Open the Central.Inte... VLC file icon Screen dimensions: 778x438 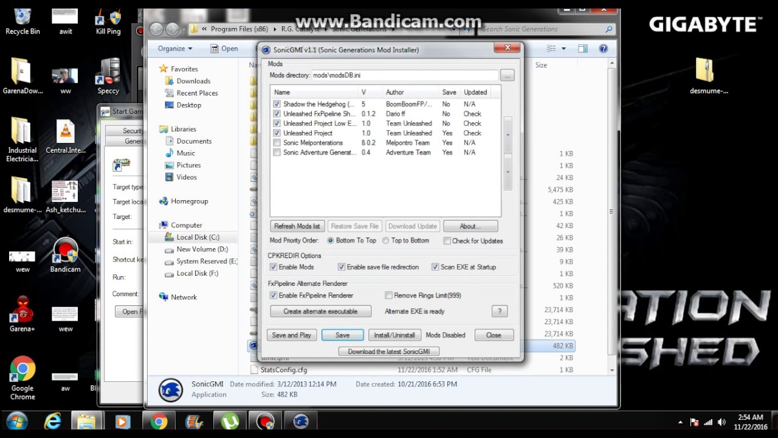click(65, 137)
